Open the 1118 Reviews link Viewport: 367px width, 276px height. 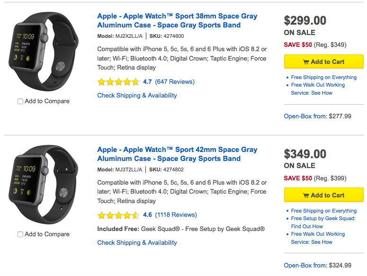176,215
